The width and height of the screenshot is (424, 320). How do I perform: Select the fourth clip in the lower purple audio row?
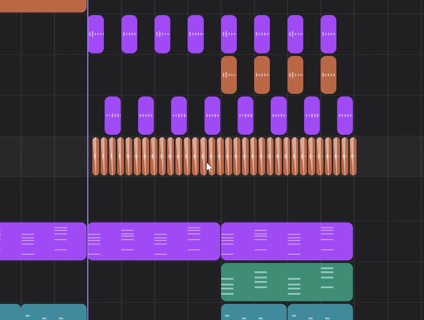212,116
